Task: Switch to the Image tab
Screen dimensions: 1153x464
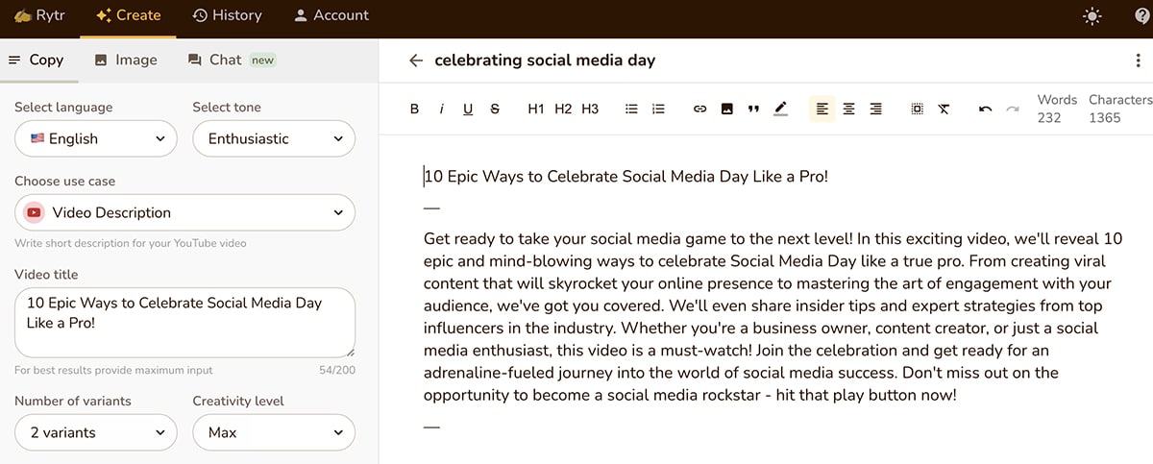Action: 126,60
